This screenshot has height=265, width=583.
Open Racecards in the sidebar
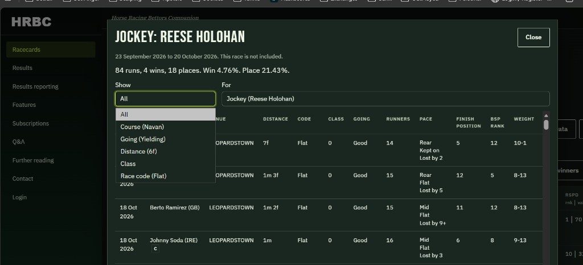51,49
